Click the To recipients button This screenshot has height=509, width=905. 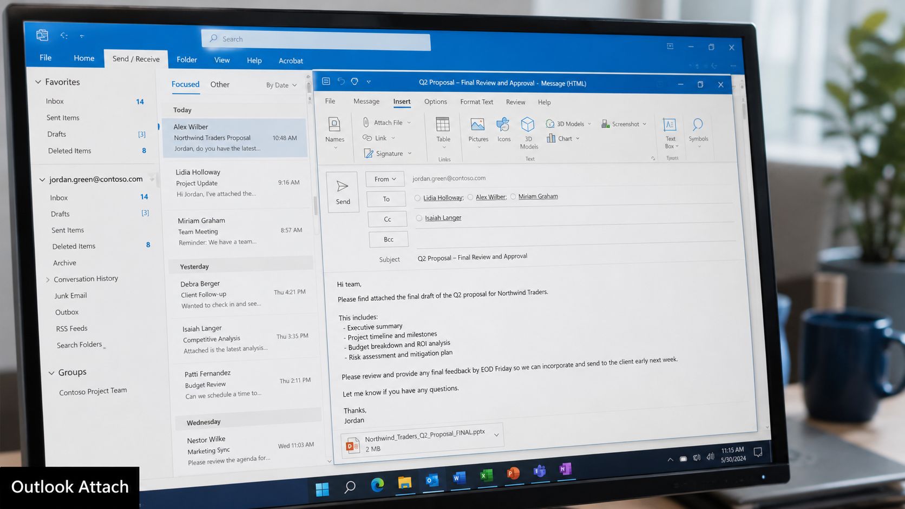pos(386,199)
